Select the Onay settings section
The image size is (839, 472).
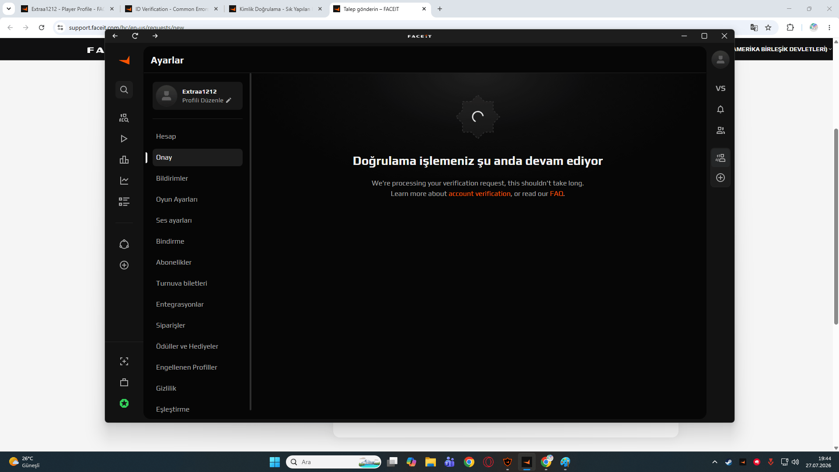pyautogui.click(x=198, y=157)
